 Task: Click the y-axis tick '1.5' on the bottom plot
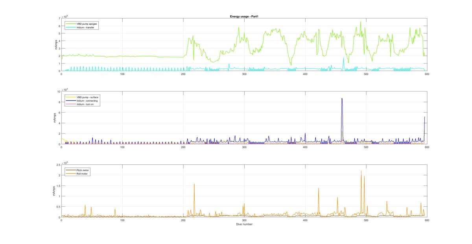[x=58, y=186]
